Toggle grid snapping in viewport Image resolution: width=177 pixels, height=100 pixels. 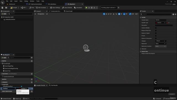pos(119,14)
